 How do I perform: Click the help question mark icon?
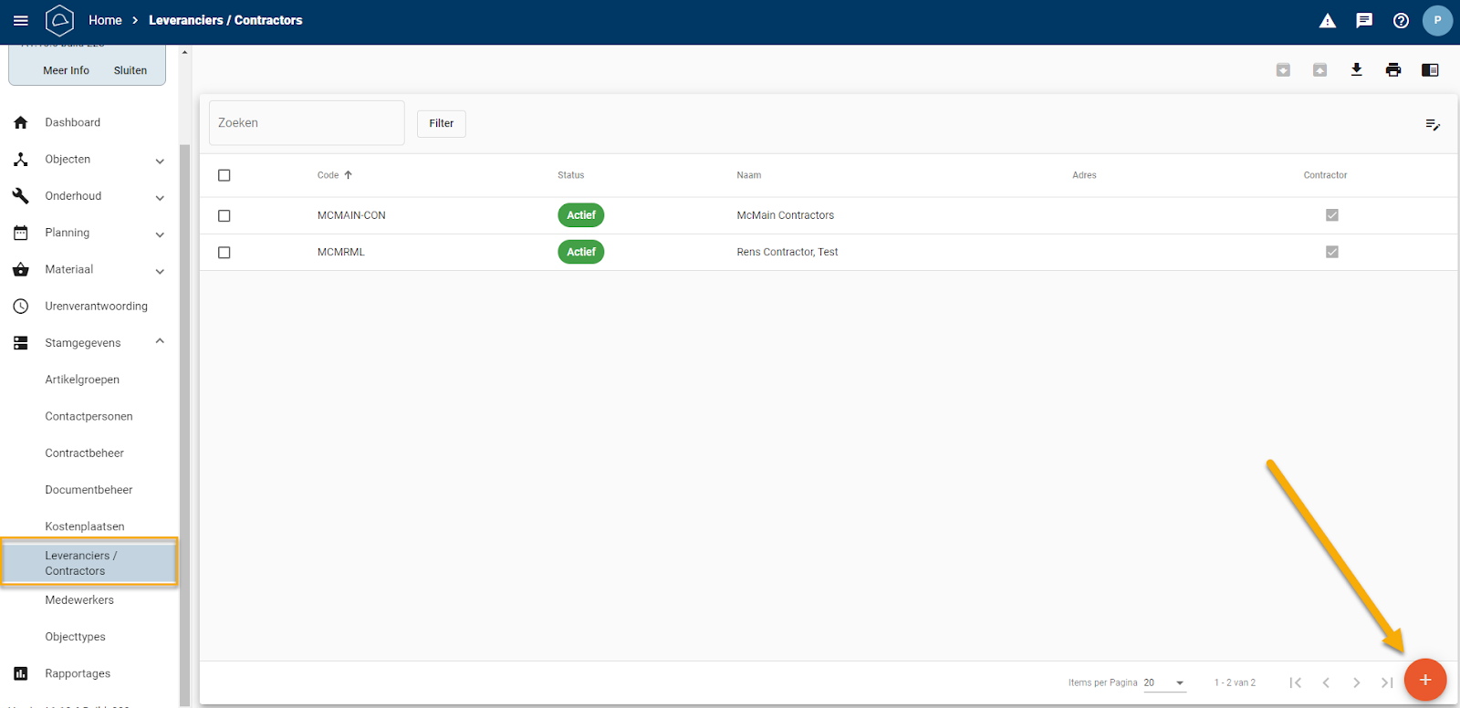click(x=1401, y=20)
